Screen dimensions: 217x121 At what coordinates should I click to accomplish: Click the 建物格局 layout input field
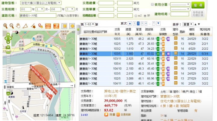[x=180, y=14]
